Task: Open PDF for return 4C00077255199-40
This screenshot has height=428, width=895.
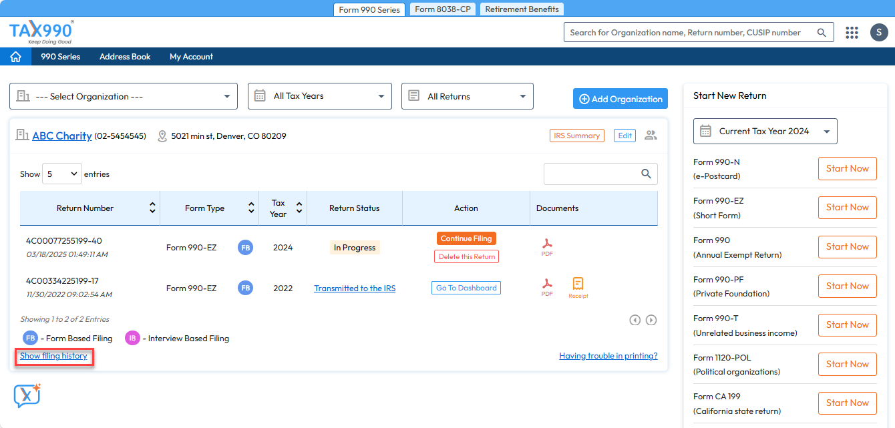Action: 547,247
